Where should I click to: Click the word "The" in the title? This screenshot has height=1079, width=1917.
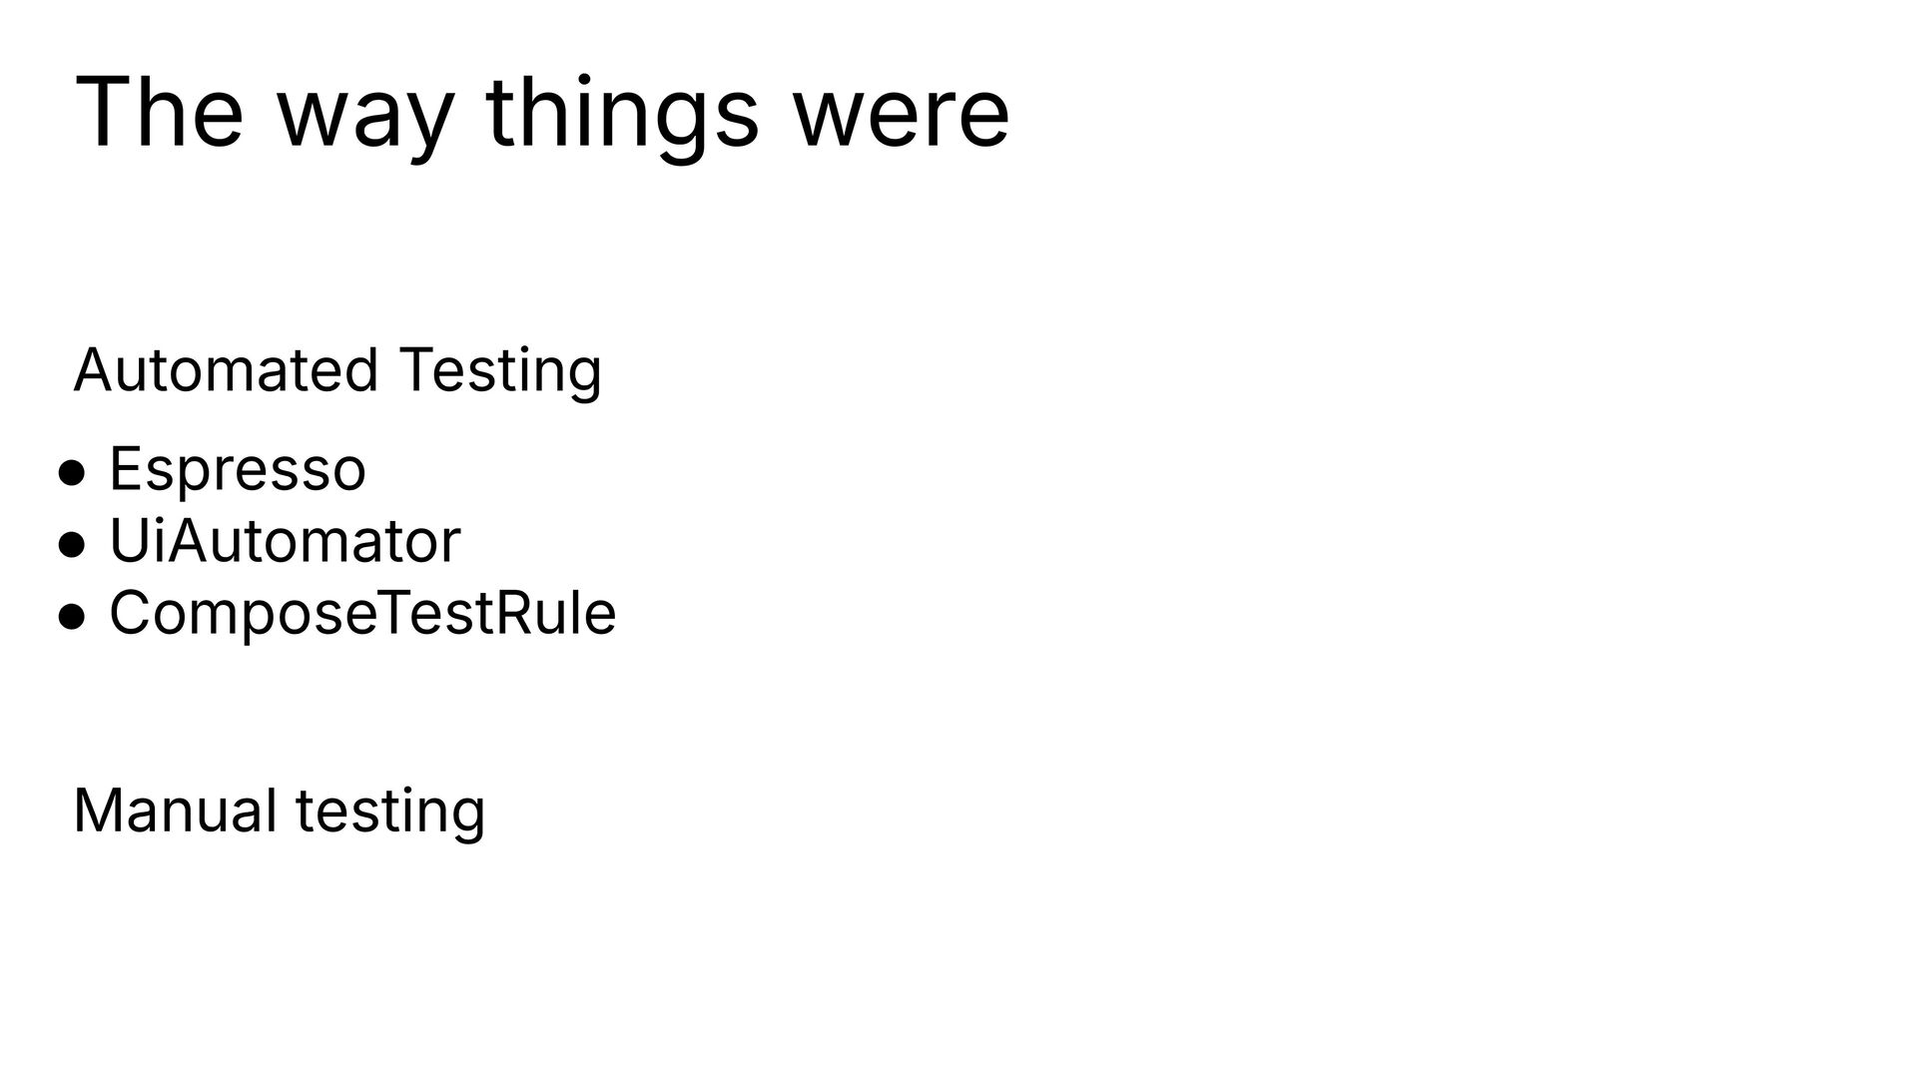[x=159, y=113]
